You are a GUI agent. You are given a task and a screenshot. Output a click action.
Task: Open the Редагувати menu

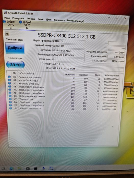[18, 18]
